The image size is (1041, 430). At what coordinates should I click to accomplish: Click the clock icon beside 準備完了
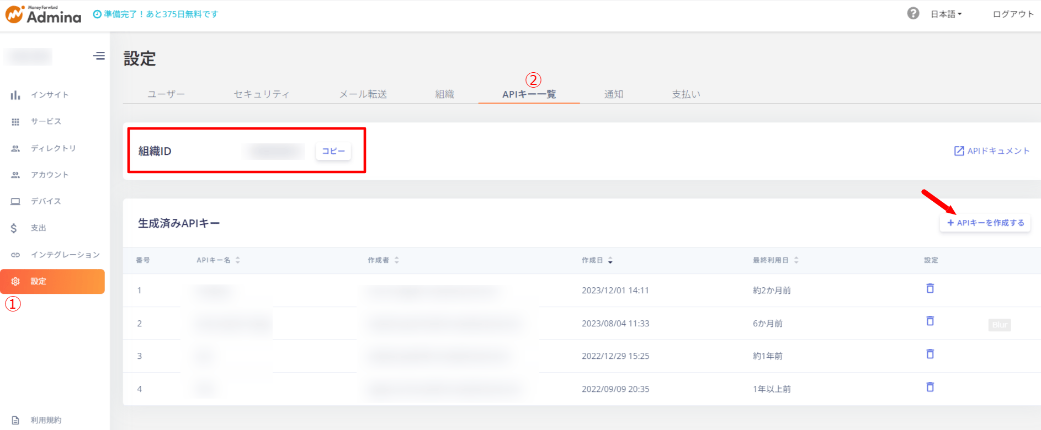[x=97, y=14]
